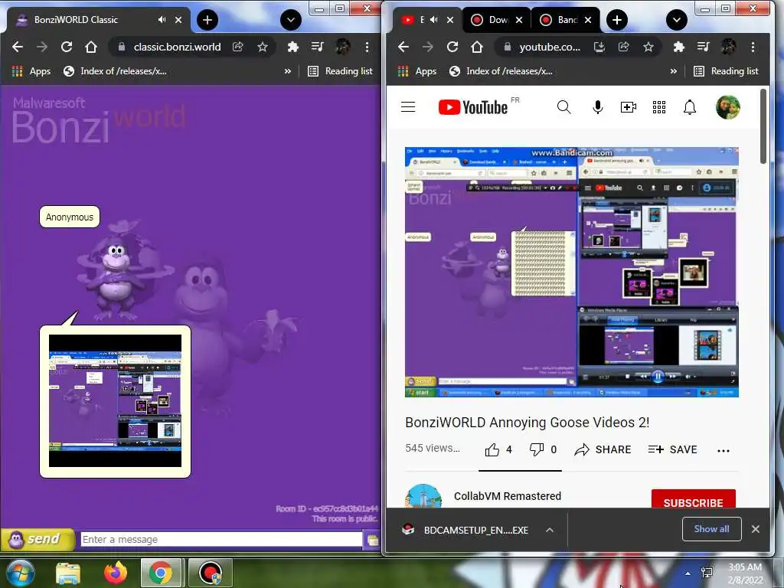Go back in the BonziWORLD browser window

click(x=18, y=47)
